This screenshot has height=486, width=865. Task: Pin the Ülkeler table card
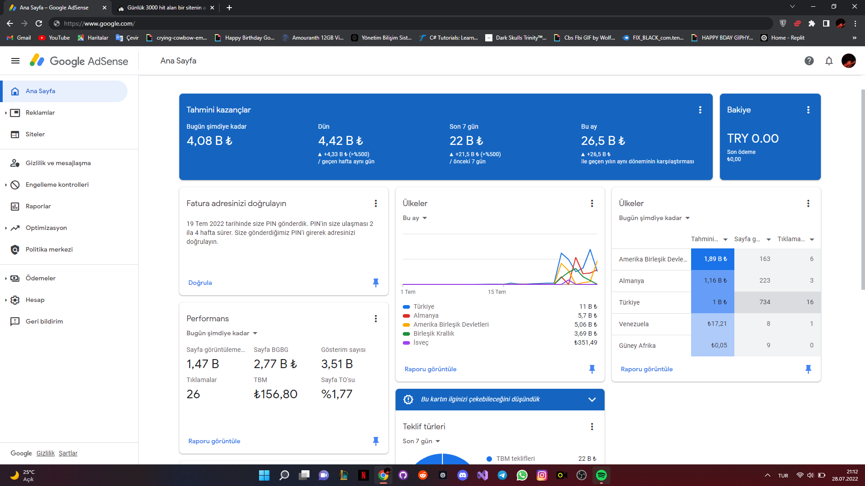point(808,369)
